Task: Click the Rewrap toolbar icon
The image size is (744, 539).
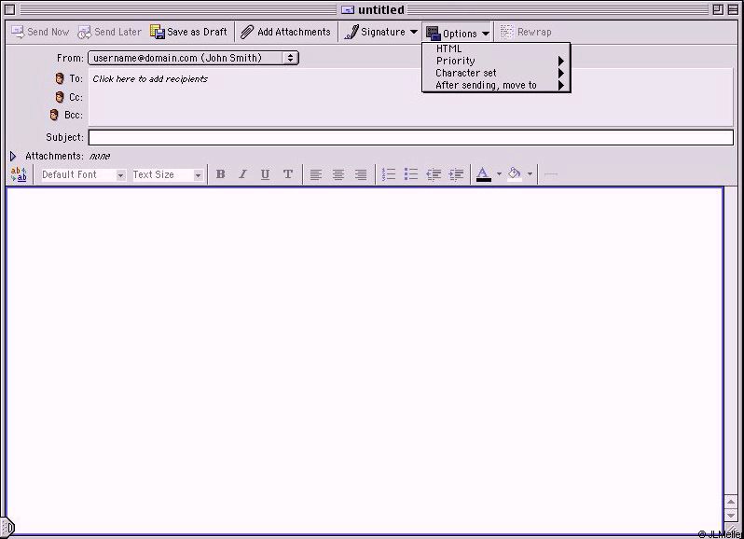Action: 507,32
